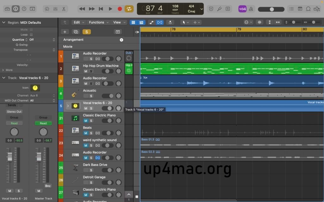Click the Stereo Out send button
This screenshot has height=202, width=324.
[x=14, y=111]
